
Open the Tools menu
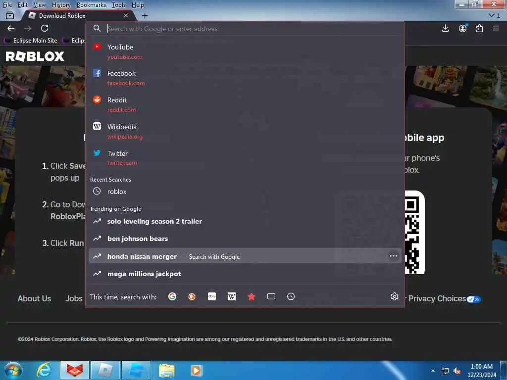pos(119,5)
